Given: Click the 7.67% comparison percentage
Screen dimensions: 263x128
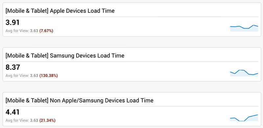Looking at the screenshot, I should [x=46, y=31].
